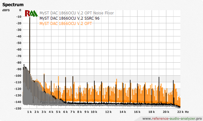Click the '0' y-axis label
The height and width of the screenshot is (121, 203).
point(20,10)
